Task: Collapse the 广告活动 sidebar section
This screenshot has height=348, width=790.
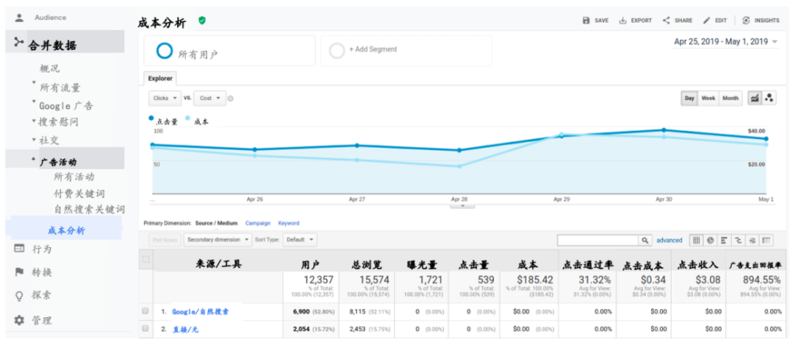Action: point(34,159)
